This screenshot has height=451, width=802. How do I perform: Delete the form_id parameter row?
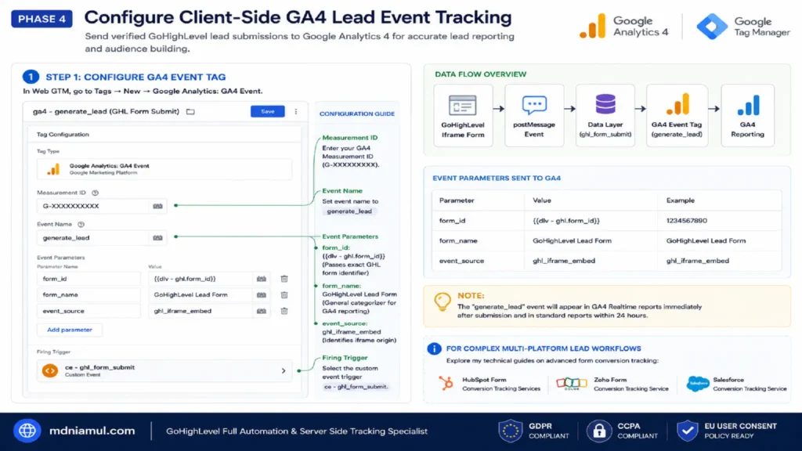284,279
